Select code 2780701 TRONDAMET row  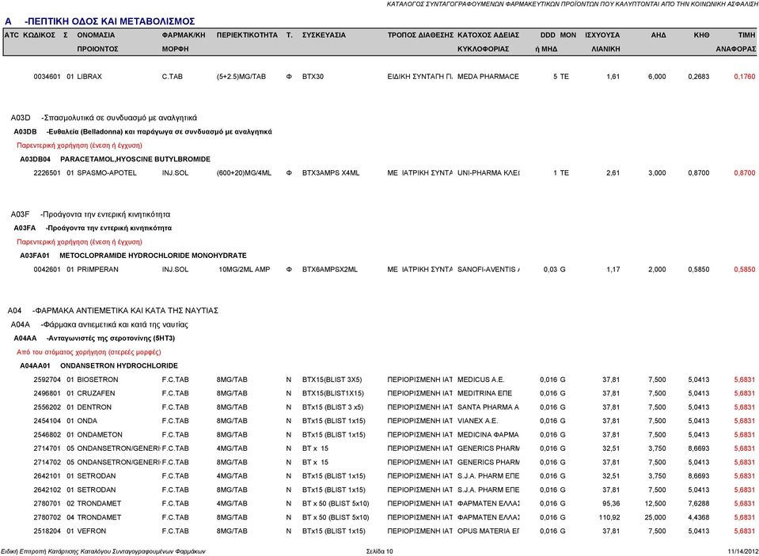tap(47, 504)
